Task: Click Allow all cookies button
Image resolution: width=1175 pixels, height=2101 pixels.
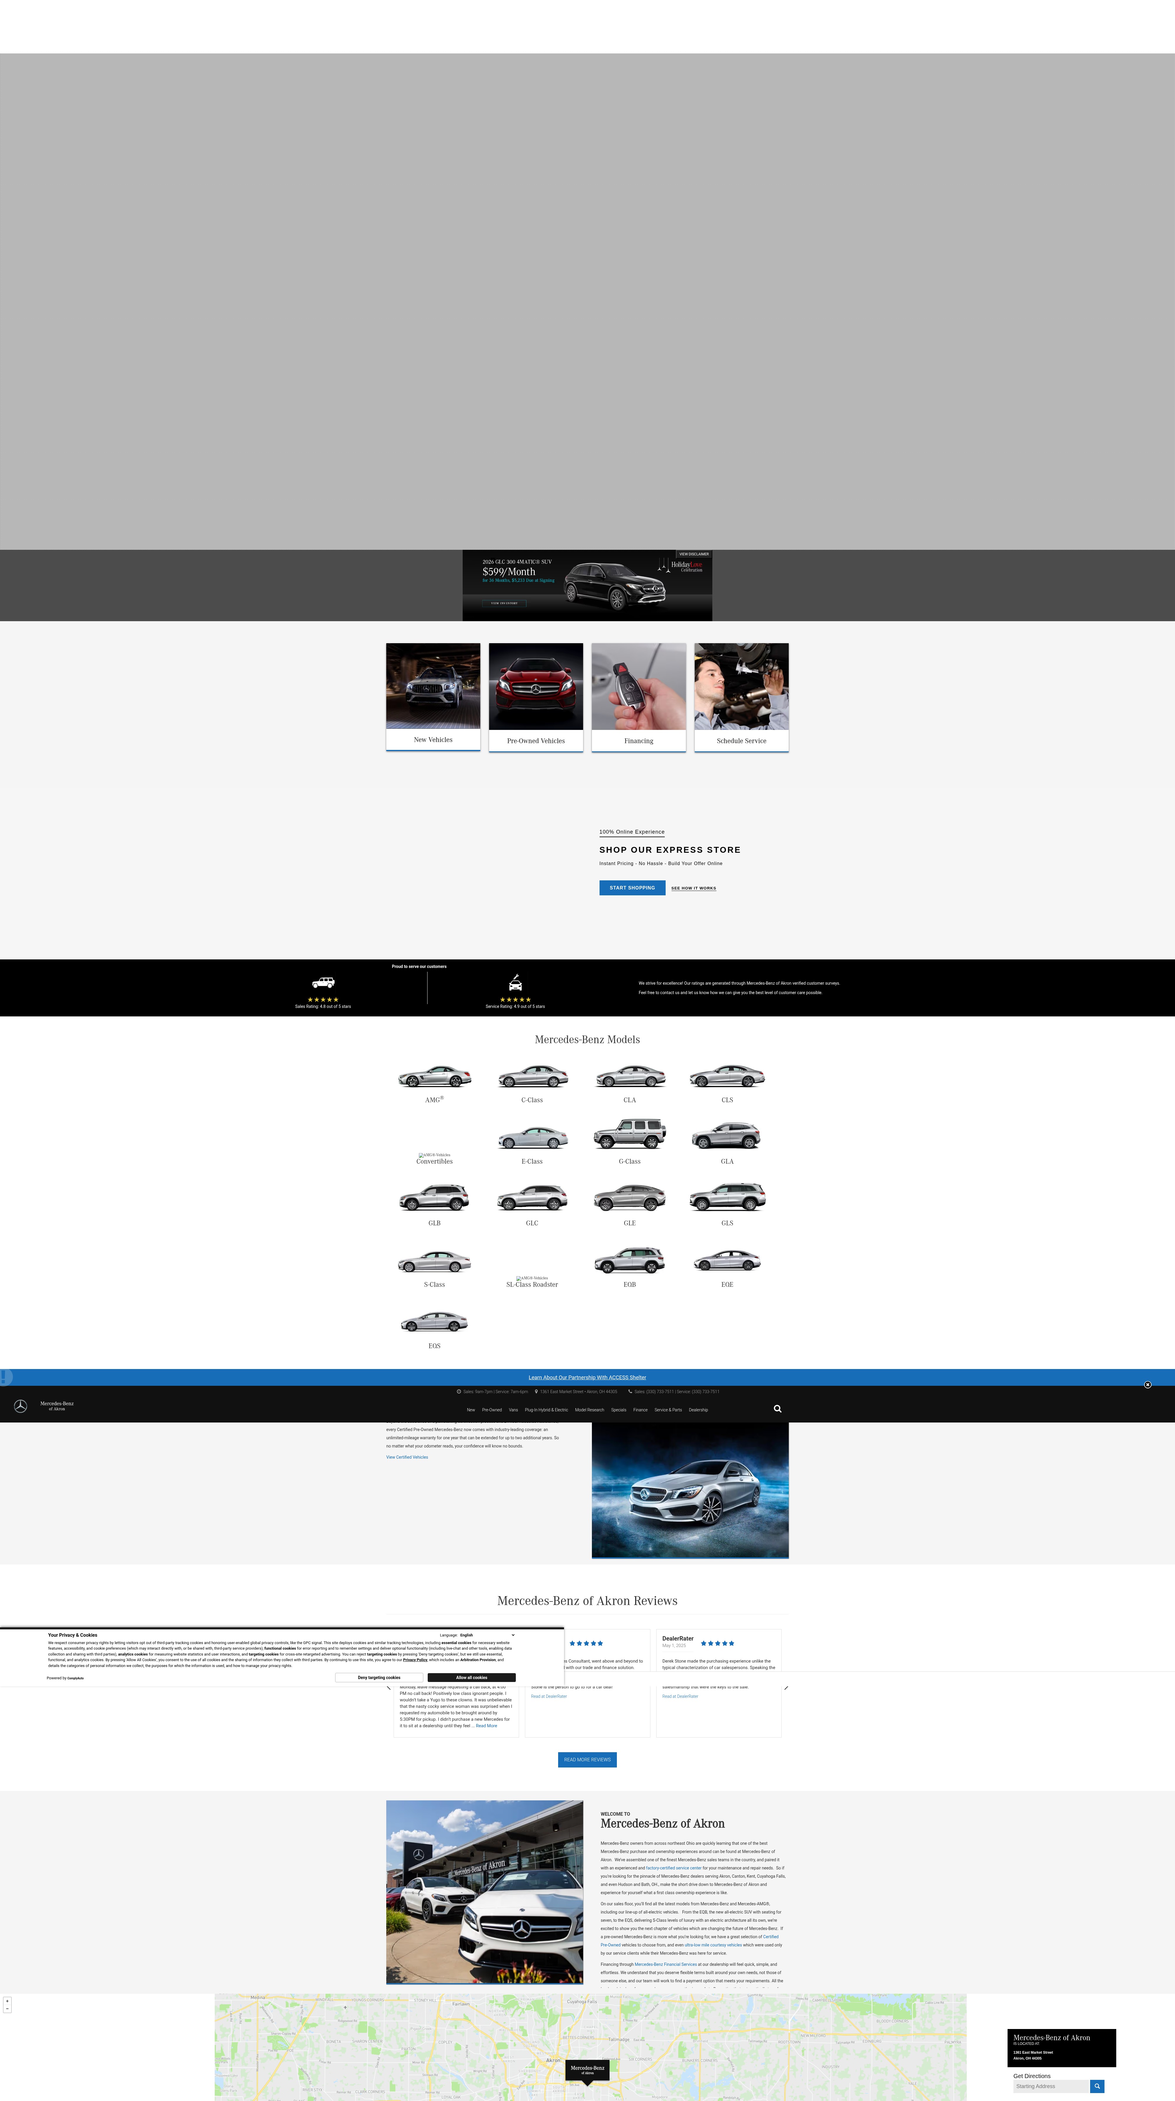Action: tap(471, 1678)
